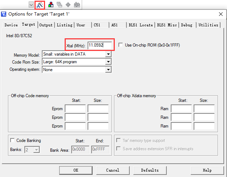Expand the target selector dropdown in toolbar
This screenshot has width=227, height=177.
pos(31,5)
